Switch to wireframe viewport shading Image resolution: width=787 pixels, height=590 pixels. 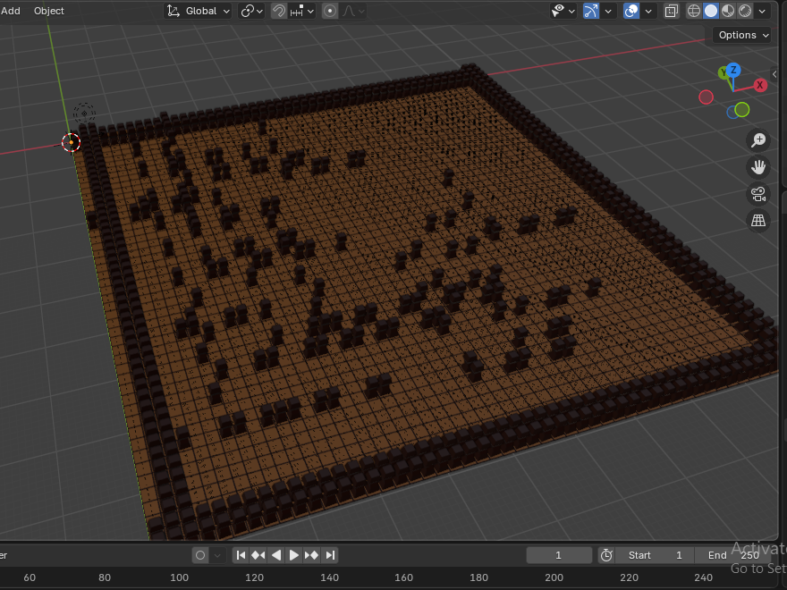coord(694,11)
